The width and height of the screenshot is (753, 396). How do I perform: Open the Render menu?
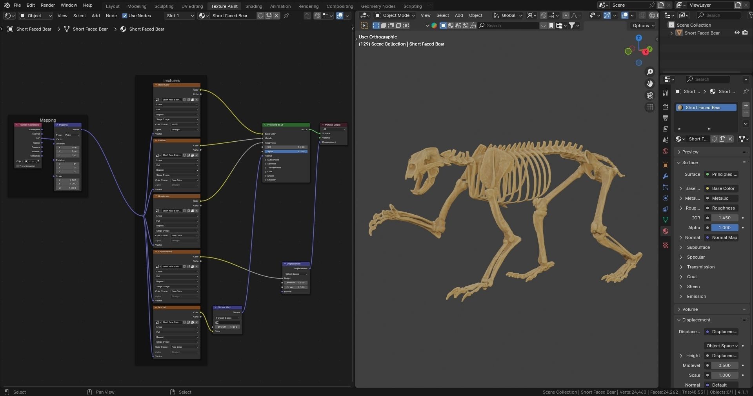coord(48,5)
